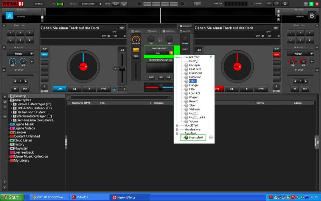This screenshot has height=201, width=321.
Task: Open the Flanger effect dropdown on deck A
Action: (32, 54)
